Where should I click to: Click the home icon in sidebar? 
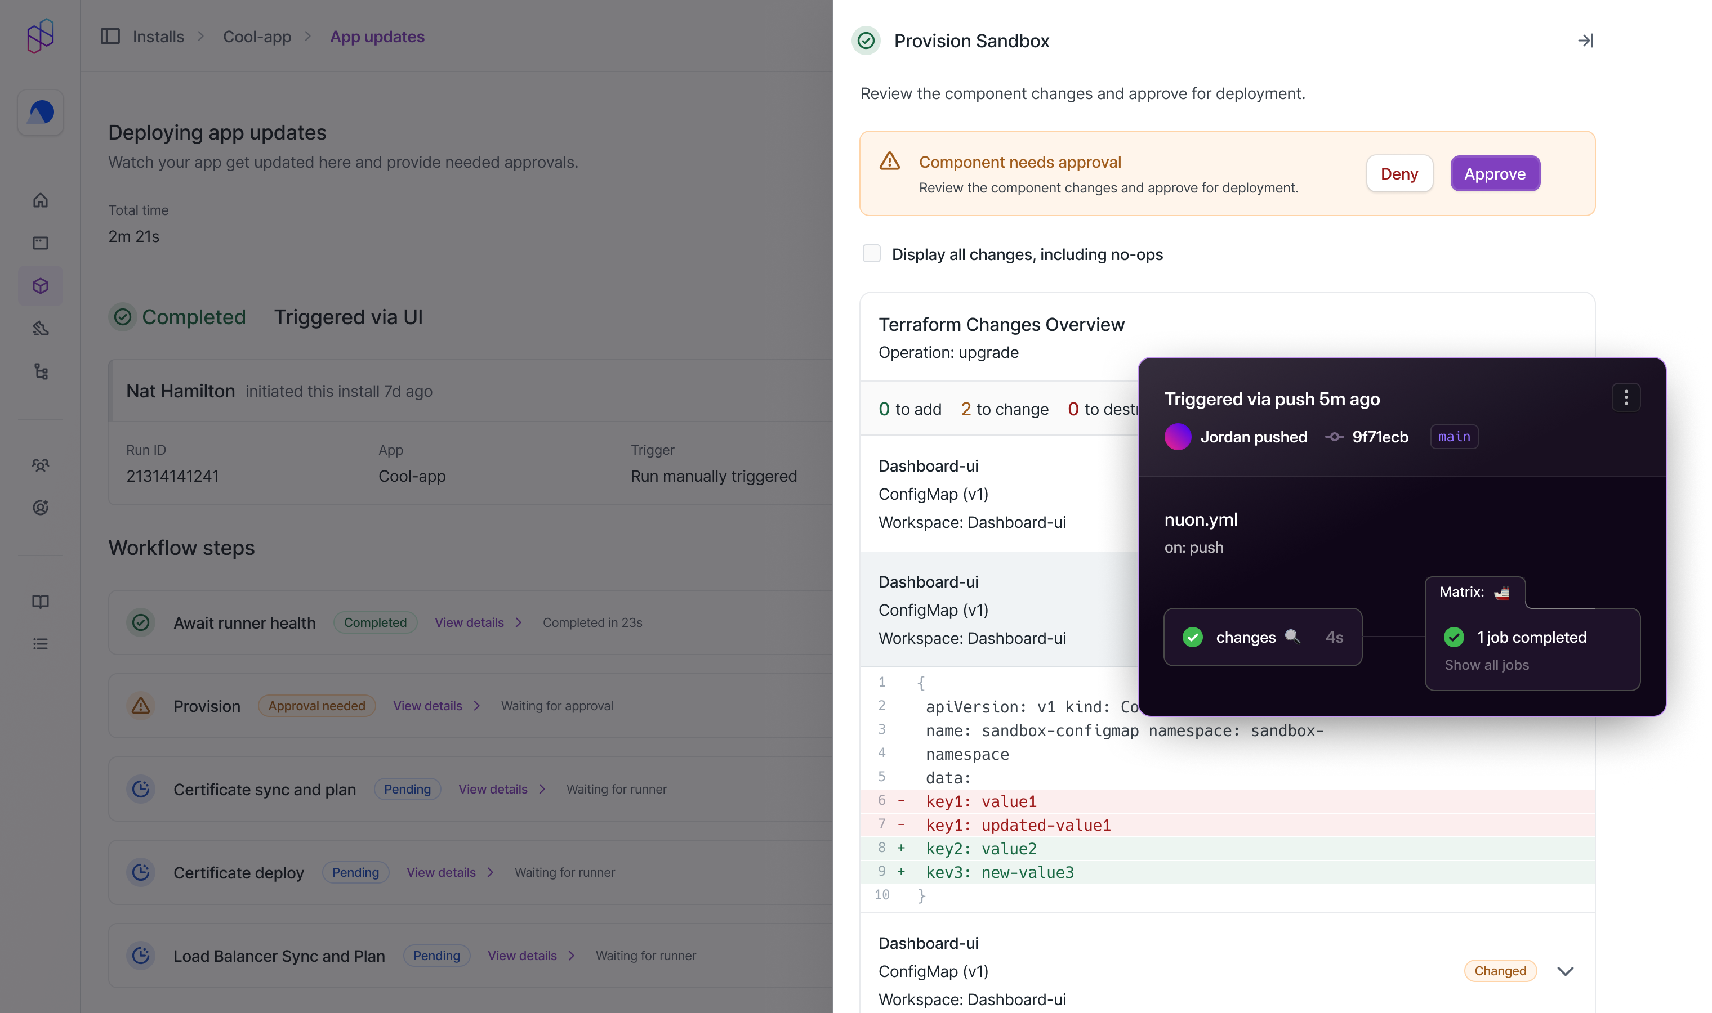(41, 200)
